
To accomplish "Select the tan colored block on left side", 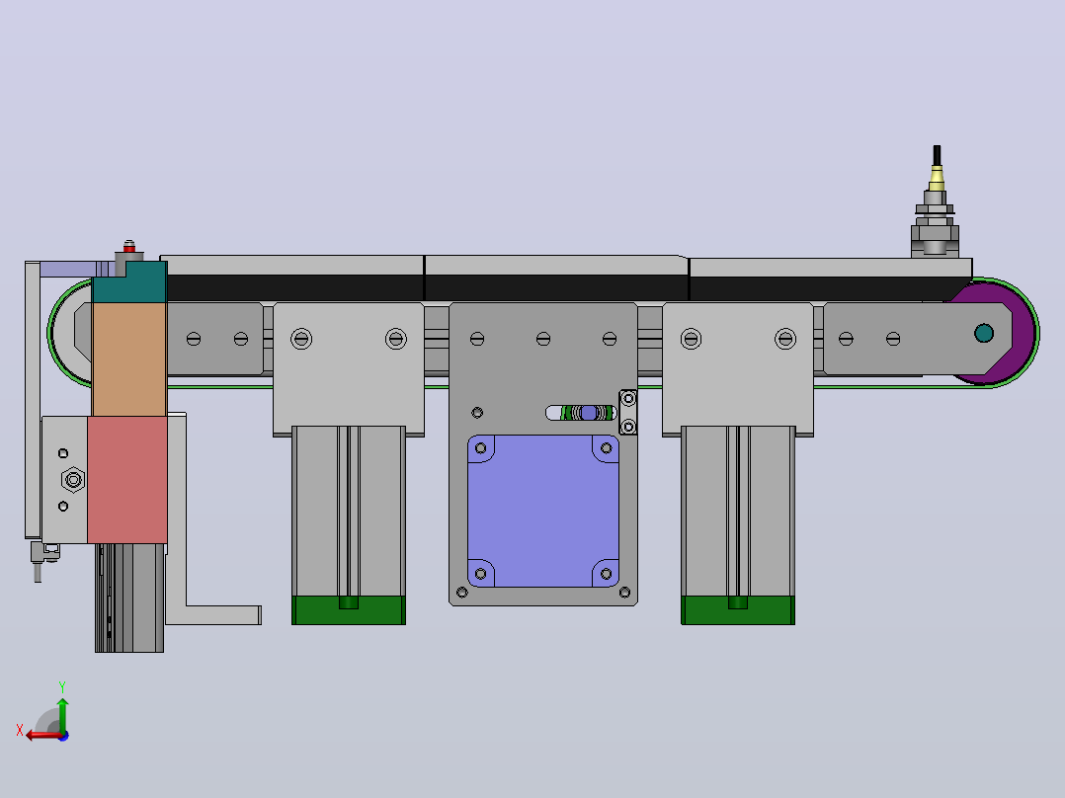I will pos(129,359).
